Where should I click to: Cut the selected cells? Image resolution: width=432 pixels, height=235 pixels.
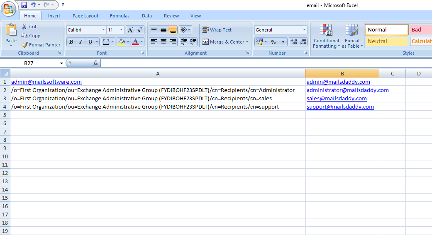(29, 27)
